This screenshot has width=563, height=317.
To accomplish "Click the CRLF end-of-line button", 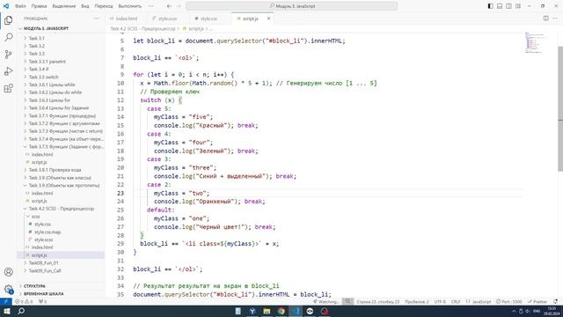I will click(x=456, y=301).
